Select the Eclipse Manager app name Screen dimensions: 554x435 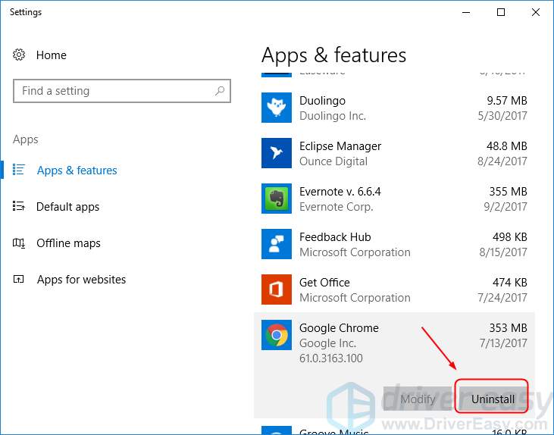coord(340,146)
